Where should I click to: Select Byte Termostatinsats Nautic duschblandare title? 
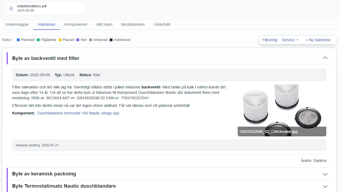coord(64,186)
